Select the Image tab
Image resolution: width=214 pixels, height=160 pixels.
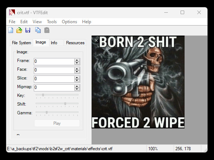coord(41,42)
